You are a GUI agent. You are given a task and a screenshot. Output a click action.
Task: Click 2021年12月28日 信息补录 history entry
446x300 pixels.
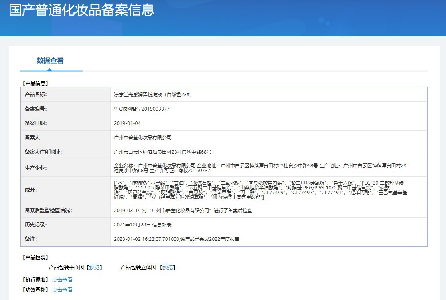point(142,225)
